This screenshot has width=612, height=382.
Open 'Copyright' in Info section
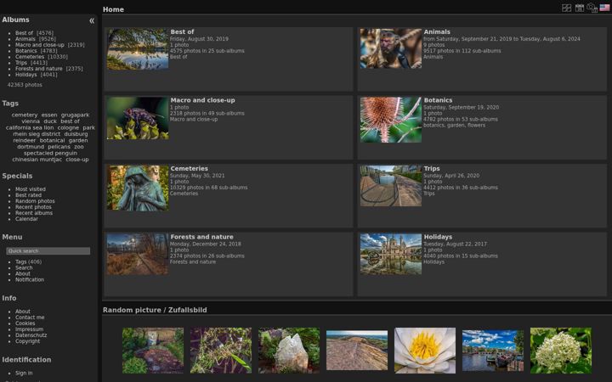point(28,341)
